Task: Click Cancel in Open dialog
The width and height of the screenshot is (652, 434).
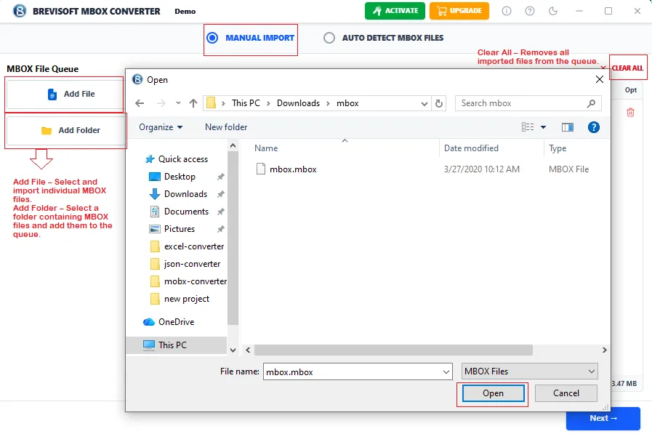Action: [566, 393]
